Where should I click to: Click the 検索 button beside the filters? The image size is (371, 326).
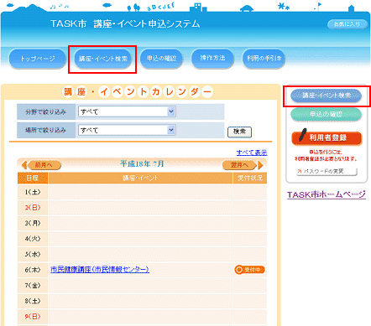[239, 132]
